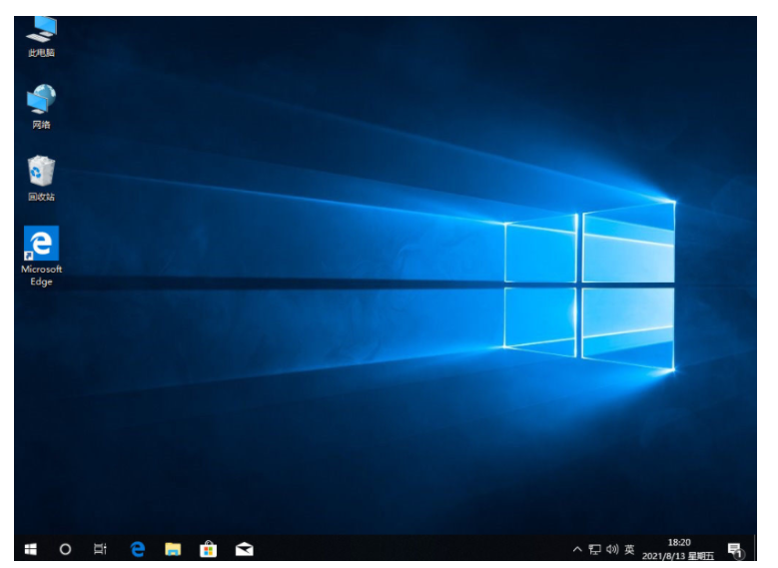
Task: Open the network status tray icon
Action: [x=594, y=549]
